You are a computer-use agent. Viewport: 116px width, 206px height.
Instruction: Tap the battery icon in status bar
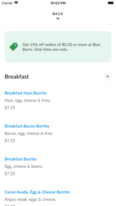[x=111, y=3]
